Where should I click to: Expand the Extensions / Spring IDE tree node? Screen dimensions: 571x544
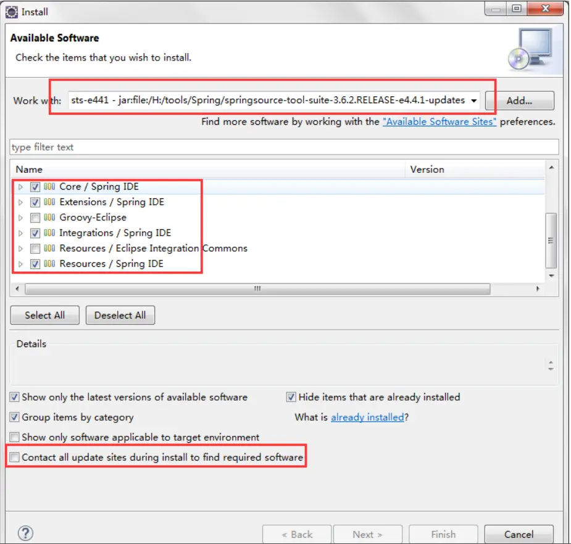tap(21, 202)
